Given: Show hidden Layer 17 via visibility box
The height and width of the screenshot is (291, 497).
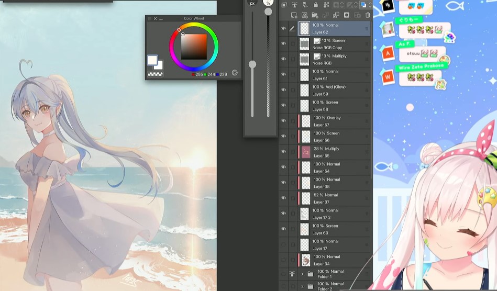Looking at the screenshot, I should click(283, 244).
